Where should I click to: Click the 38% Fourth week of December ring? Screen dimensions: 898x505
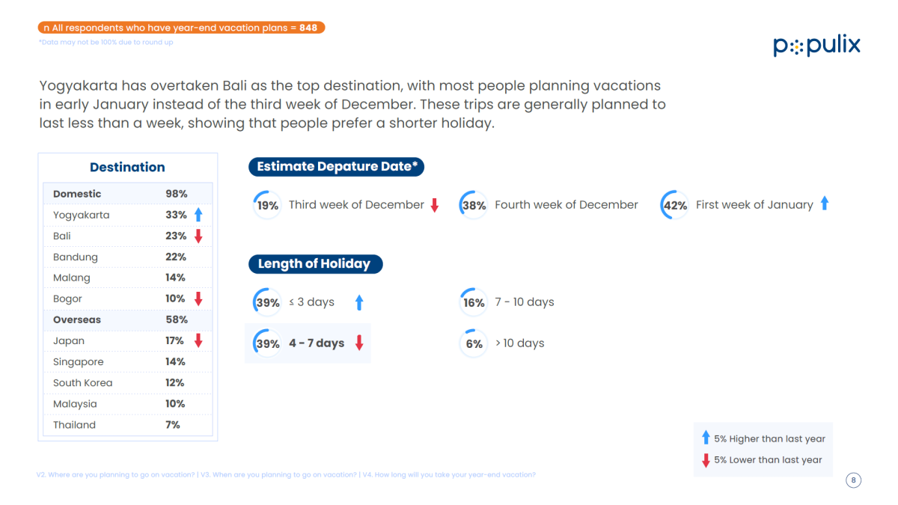(x=474, y=205)
